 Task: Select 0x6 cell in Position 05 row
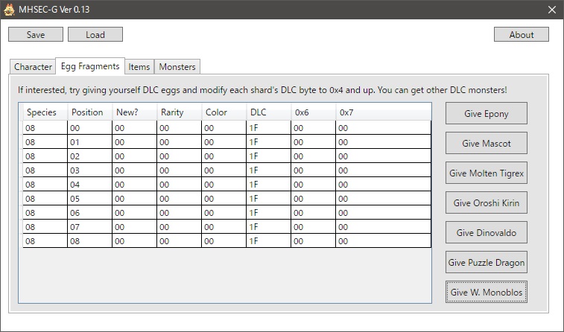(314, 199)
